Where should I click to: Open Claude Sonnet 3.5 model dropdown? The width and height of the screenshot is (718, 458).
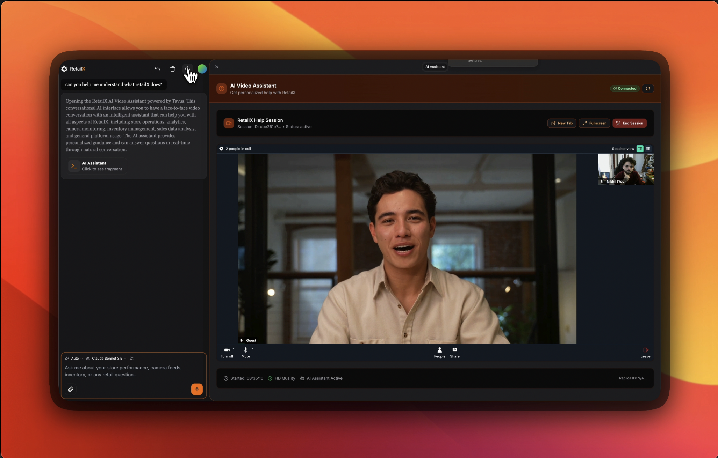(x=107, y=359)
